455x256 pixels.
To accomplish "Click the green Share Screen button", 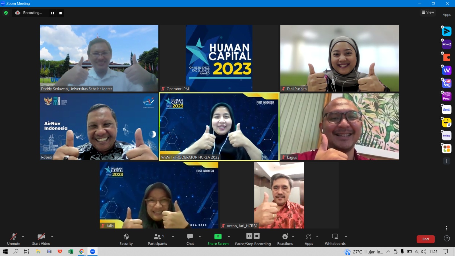I will (218, 239).
